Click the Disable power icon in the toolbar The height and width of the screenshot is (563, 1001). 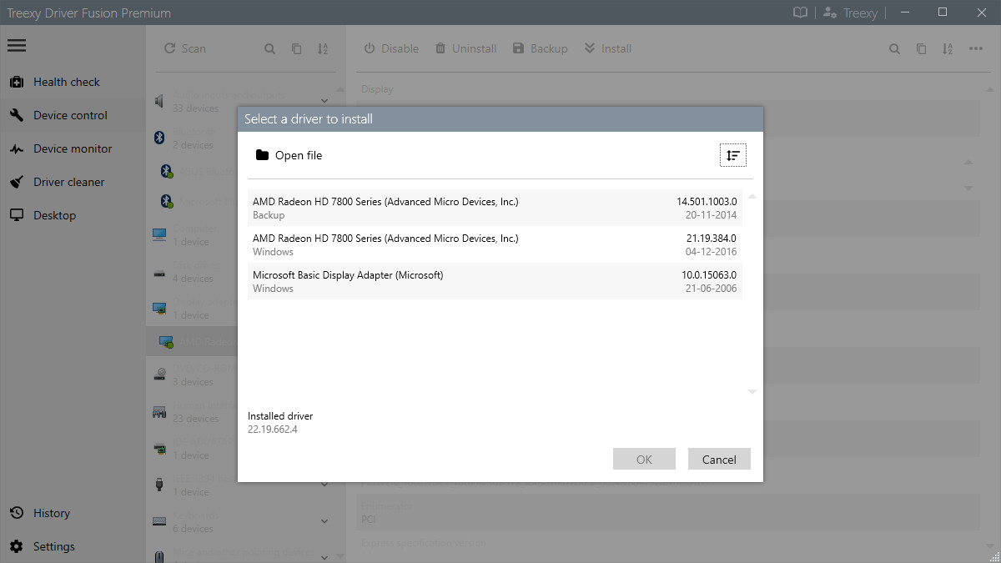pos(368,48)
